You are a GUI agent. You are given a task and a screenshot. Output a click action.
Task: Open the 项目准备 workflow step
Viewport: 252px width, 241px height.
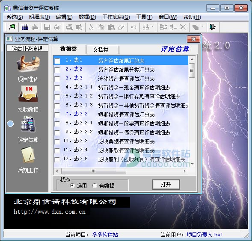pyautogui.click(x=28, y=68)
